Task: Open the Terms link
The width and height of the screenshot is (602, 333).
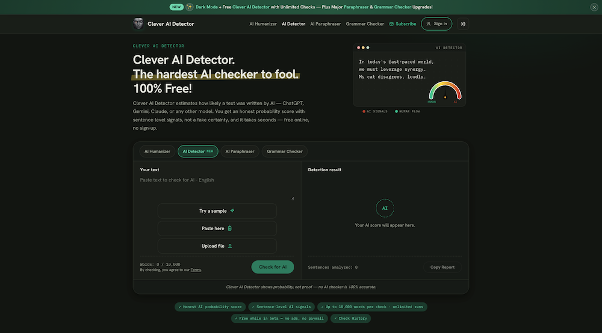Action: tap(196, 270)
